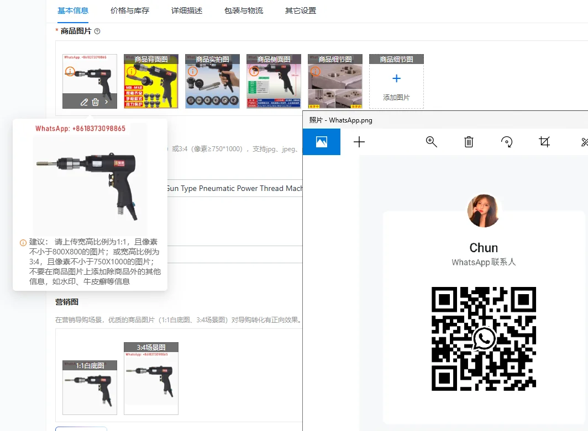Click the 1:1白底图 marketing image

click(90, 387)
